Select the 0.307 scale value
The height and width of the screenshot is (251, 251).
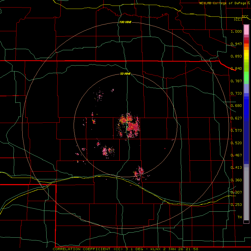[x=236, y=192]
